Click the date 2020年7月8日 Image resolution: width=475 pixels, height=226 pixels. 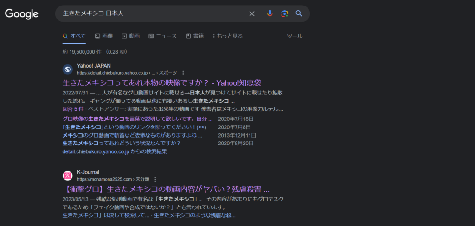pos(234,127)
